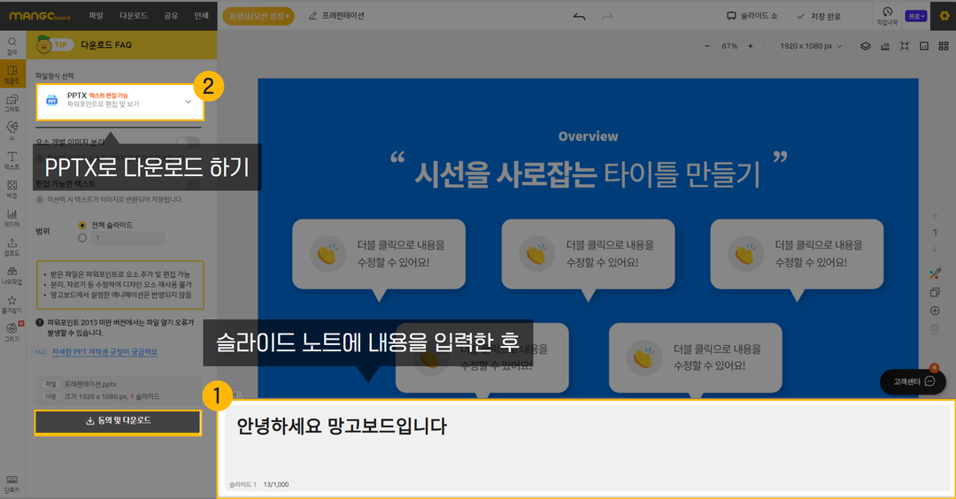Open the 고객센터 chat button

tap(913, 382)
